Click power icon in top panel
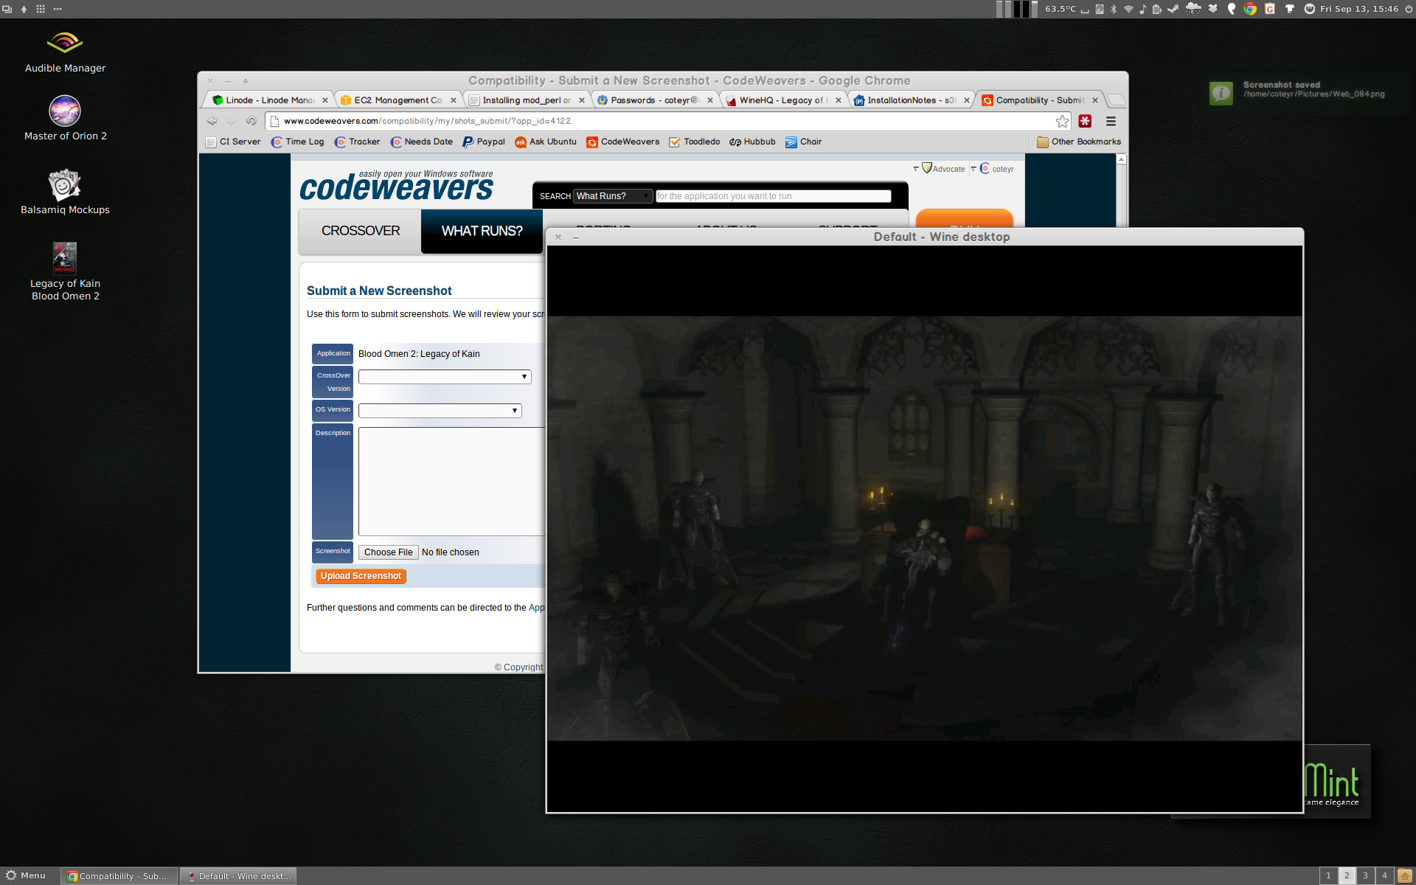 coord(1408,9)
